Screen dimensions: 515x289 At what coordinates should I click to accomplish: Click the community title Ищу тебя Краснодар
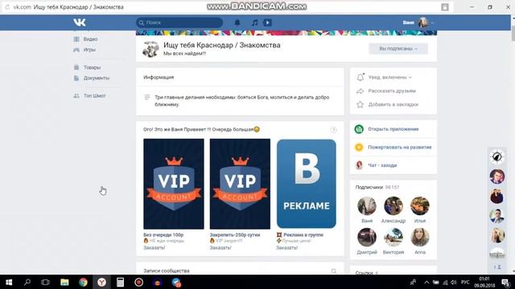pos(222,45)
